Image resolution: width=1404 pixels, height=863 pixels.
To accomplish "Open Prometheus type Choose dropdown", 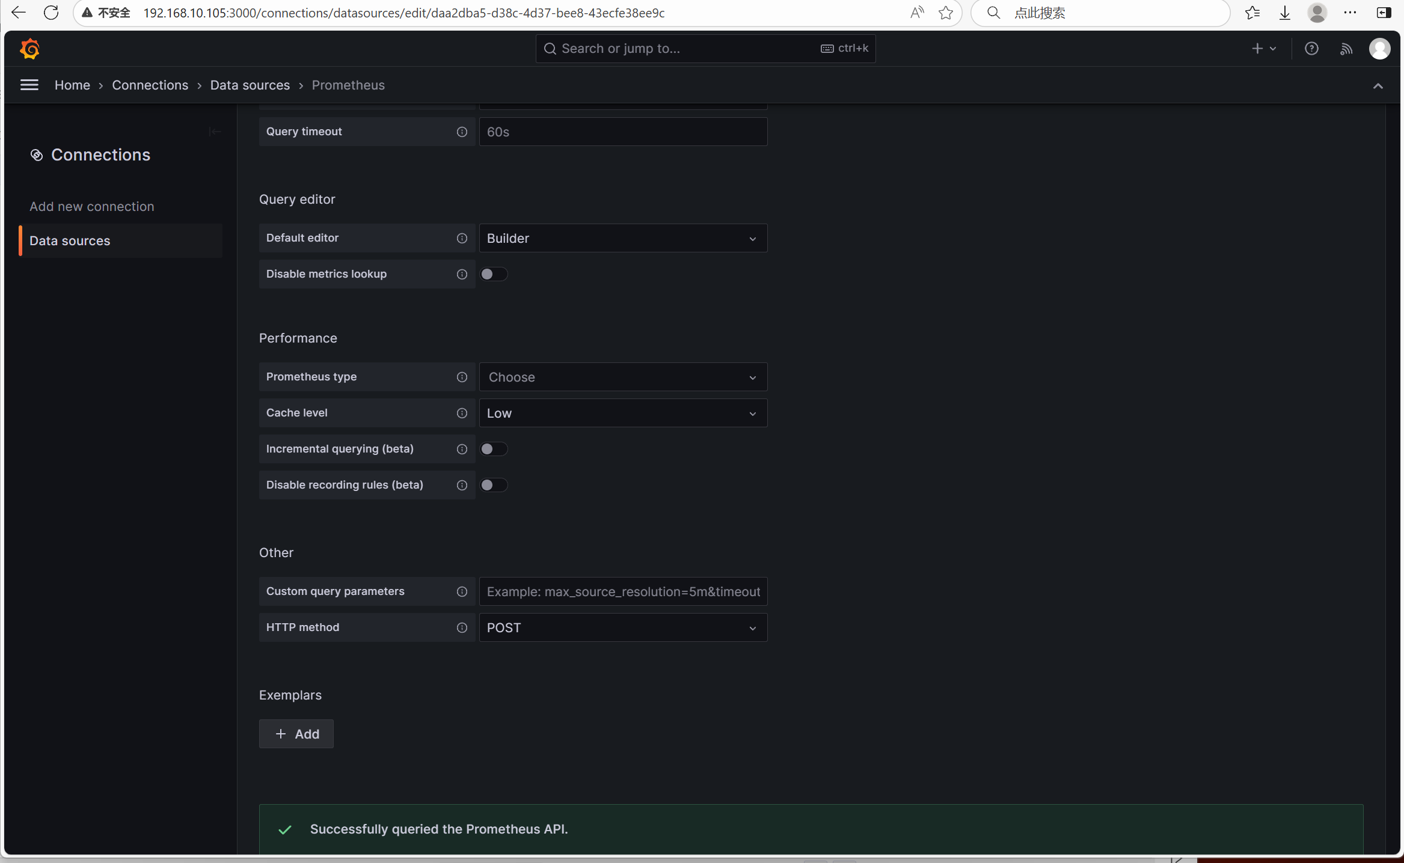I will tap(623, 377).
